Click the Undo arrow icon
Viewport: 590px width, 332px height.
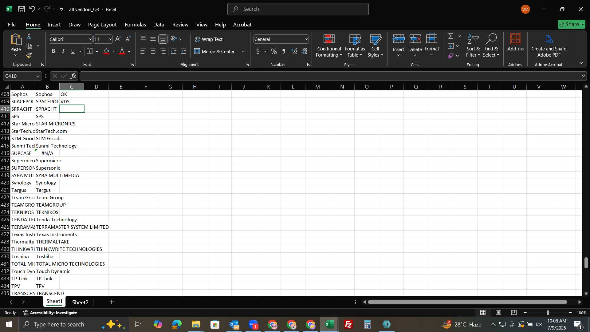coord(32,9)
